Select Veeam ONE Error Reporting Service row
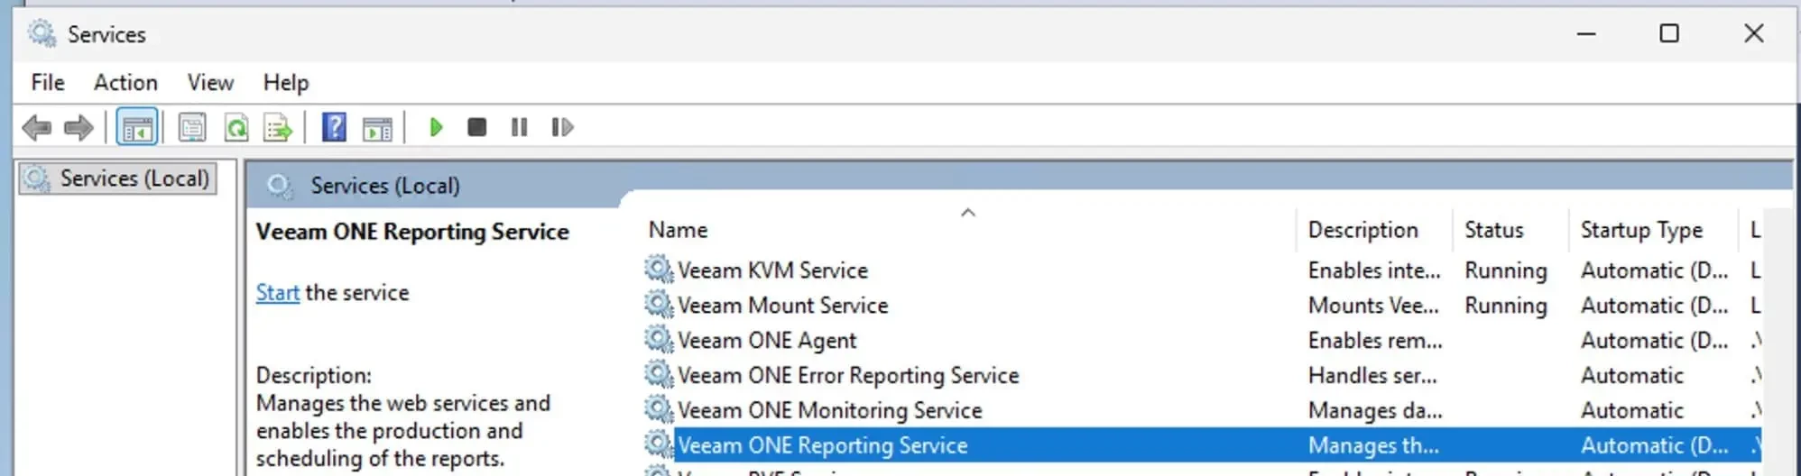 pos(1202,375)
